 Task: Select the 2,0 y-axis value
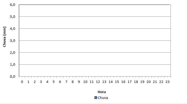[x=13, y=53]
